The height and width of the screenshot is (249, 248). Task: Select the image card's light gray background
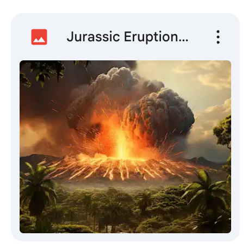(x=125, y=237)
